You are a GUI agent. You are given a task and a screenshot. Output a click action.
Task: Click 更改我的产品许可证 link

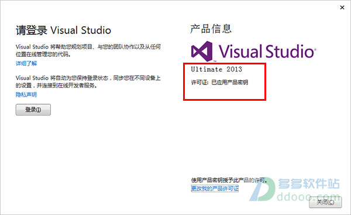pyautogui.click(x=215, y=188)
